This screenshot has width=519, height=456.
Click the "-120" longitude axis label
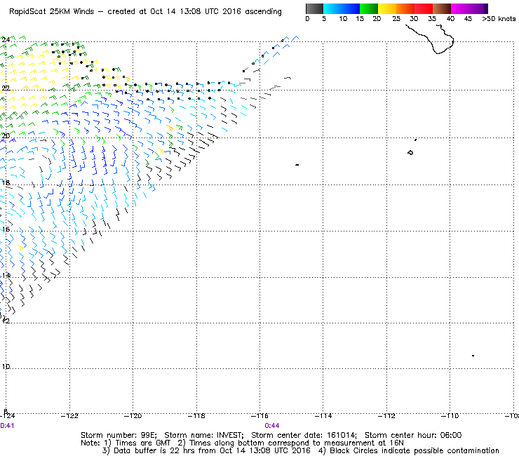click(x=133, y=416)
